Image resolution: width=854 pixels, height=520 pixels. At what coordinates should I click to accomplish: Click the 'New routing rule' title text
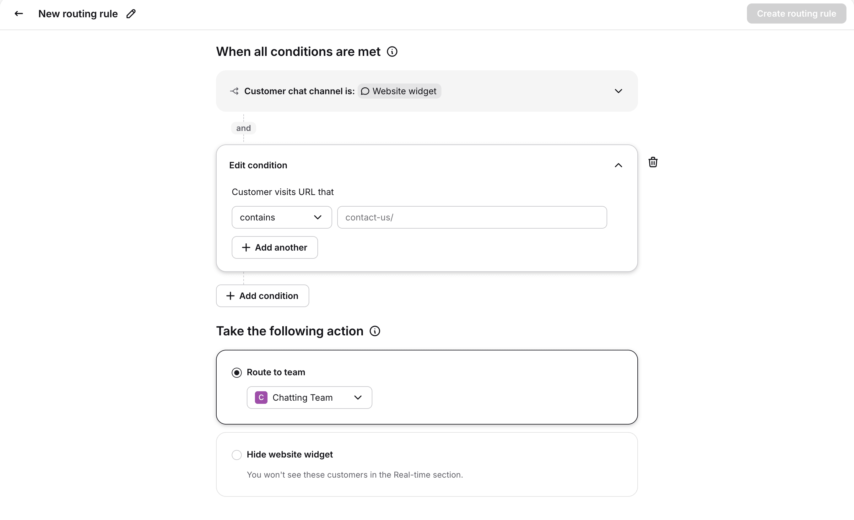[78, 14]
